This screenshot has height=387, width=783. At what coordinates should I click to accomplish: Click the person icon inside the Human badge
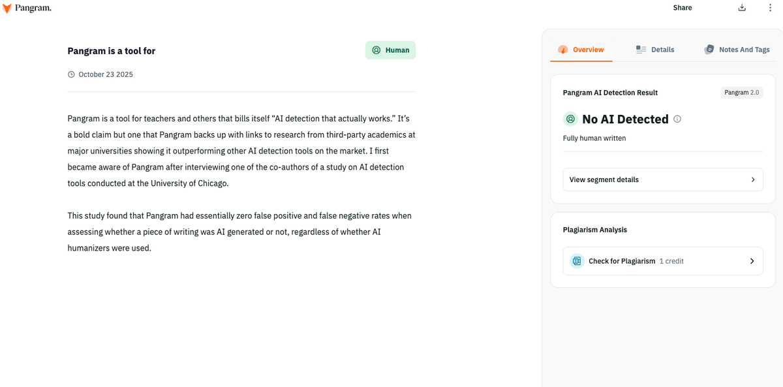[375, 50]
